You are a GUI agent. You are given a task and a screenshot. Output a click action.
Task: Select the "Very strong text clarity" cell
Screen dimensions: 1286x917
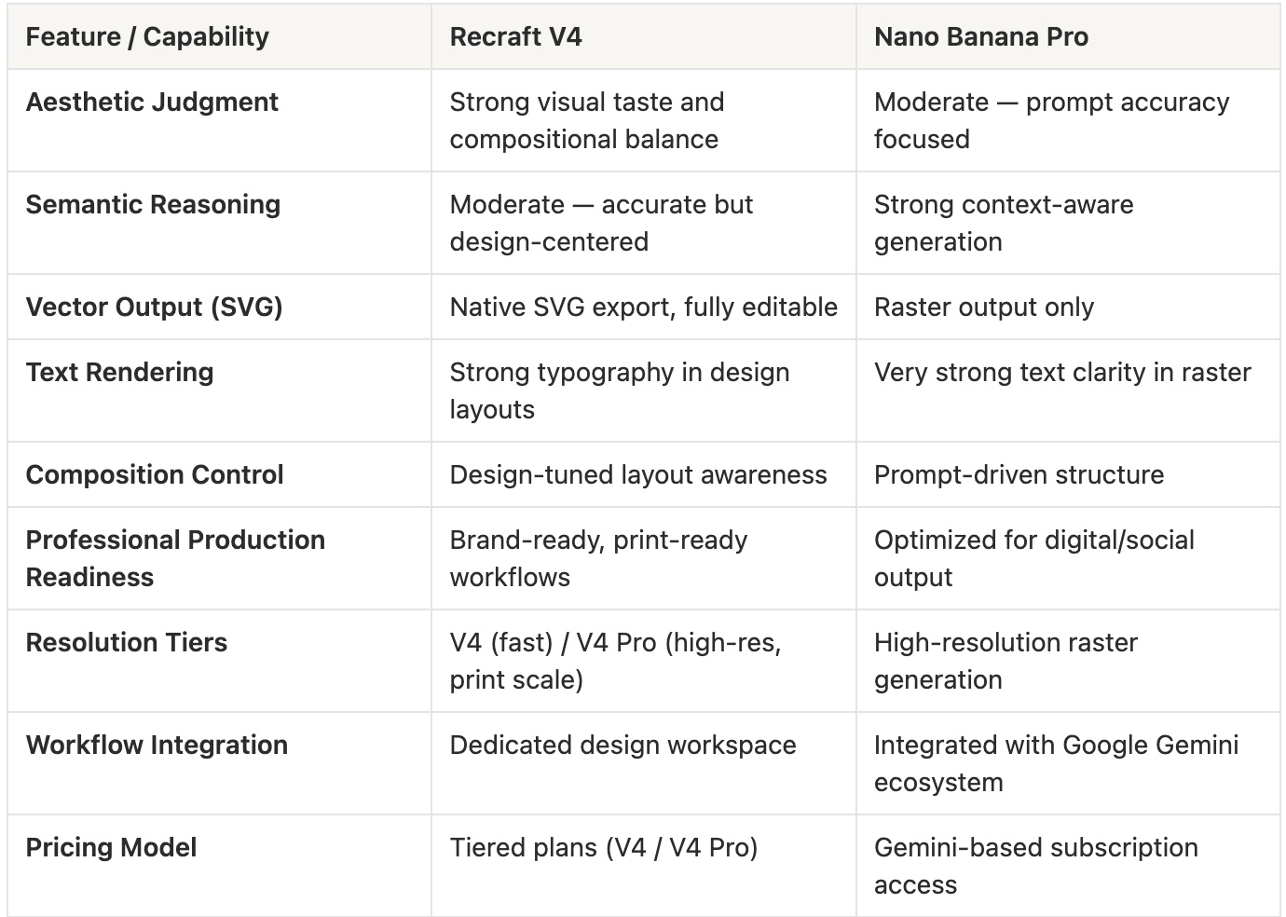coord(1061,373)
